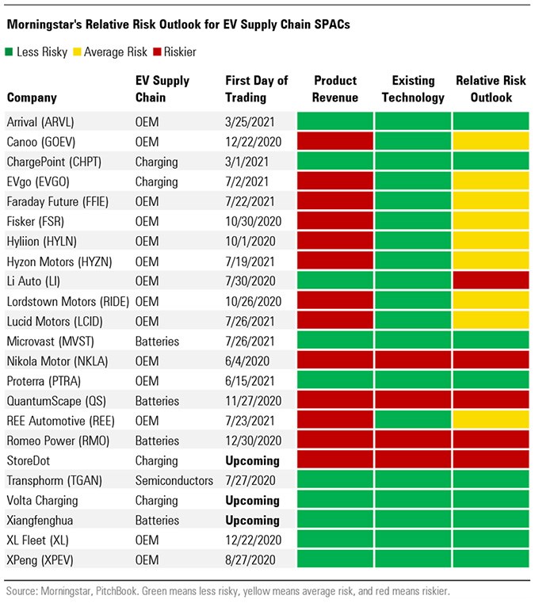Click the First Day of Trading header

pyautogui.click(x=256, y=89)
